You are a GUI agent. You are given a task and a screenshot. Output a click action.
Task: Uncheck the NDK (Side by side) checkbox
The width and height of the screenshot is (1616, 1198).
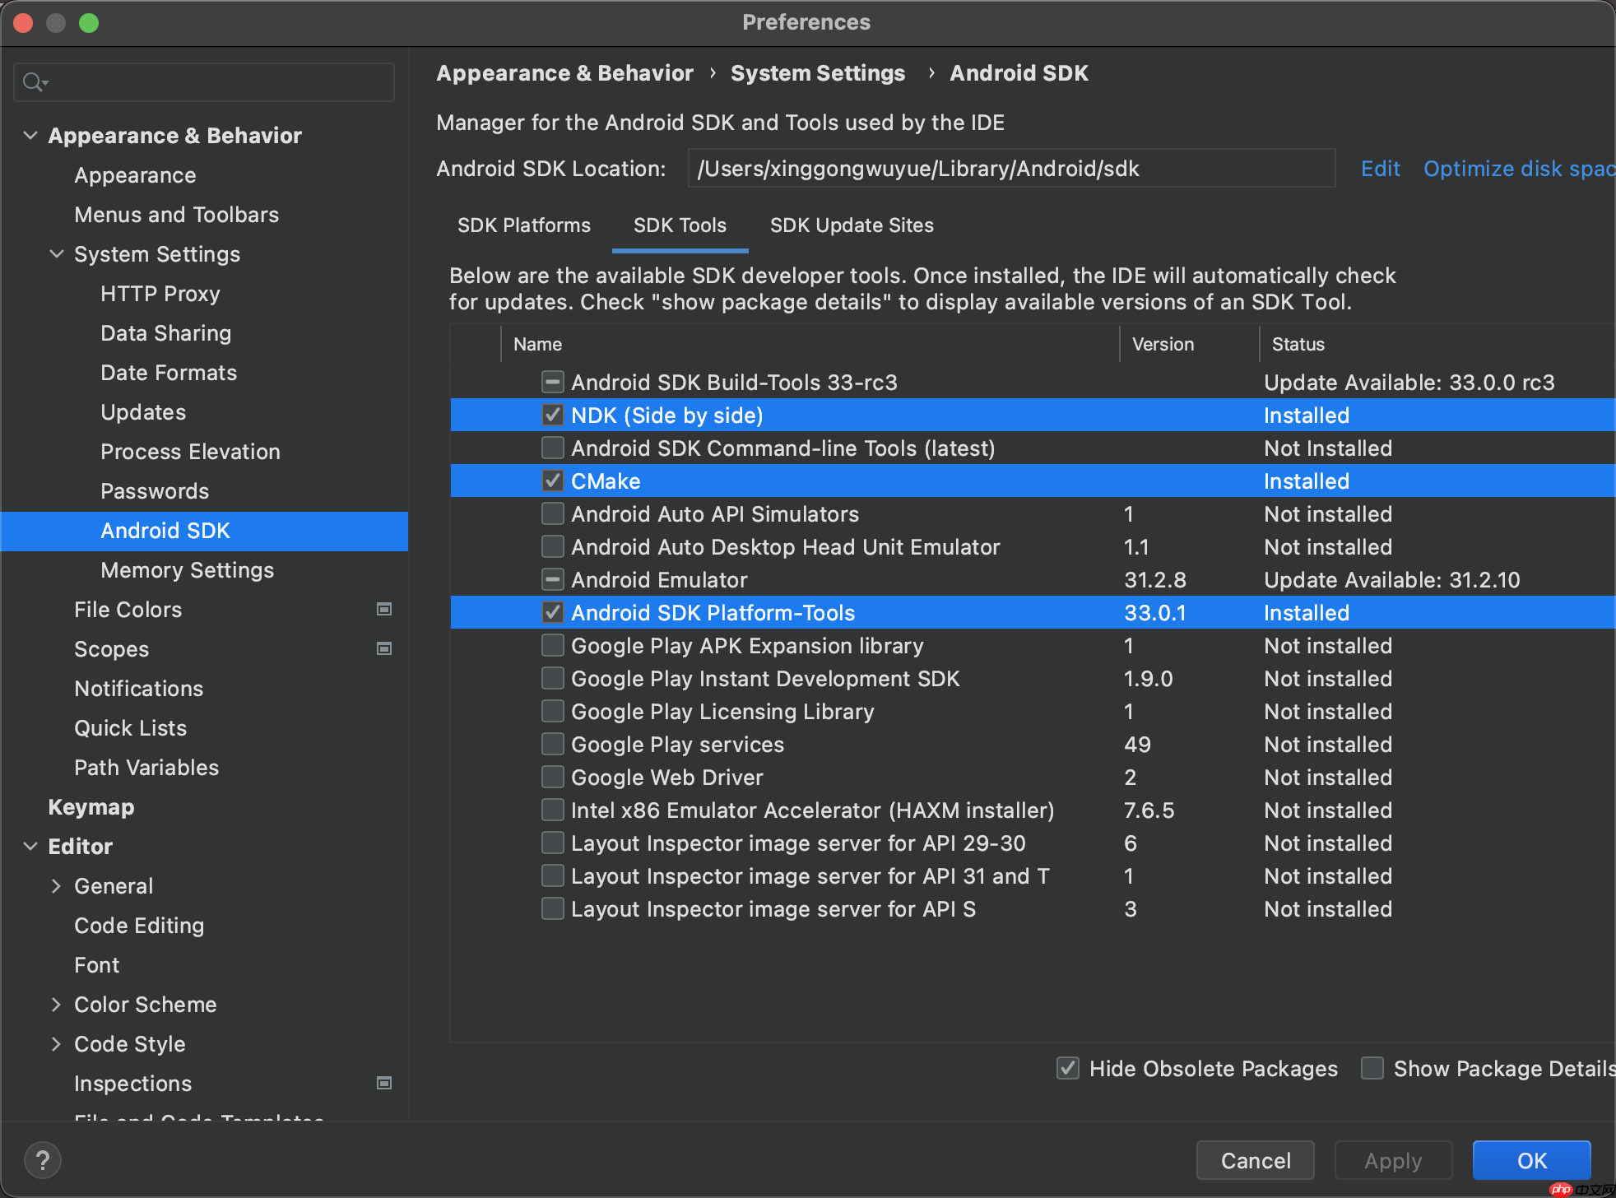pos(552,416)
